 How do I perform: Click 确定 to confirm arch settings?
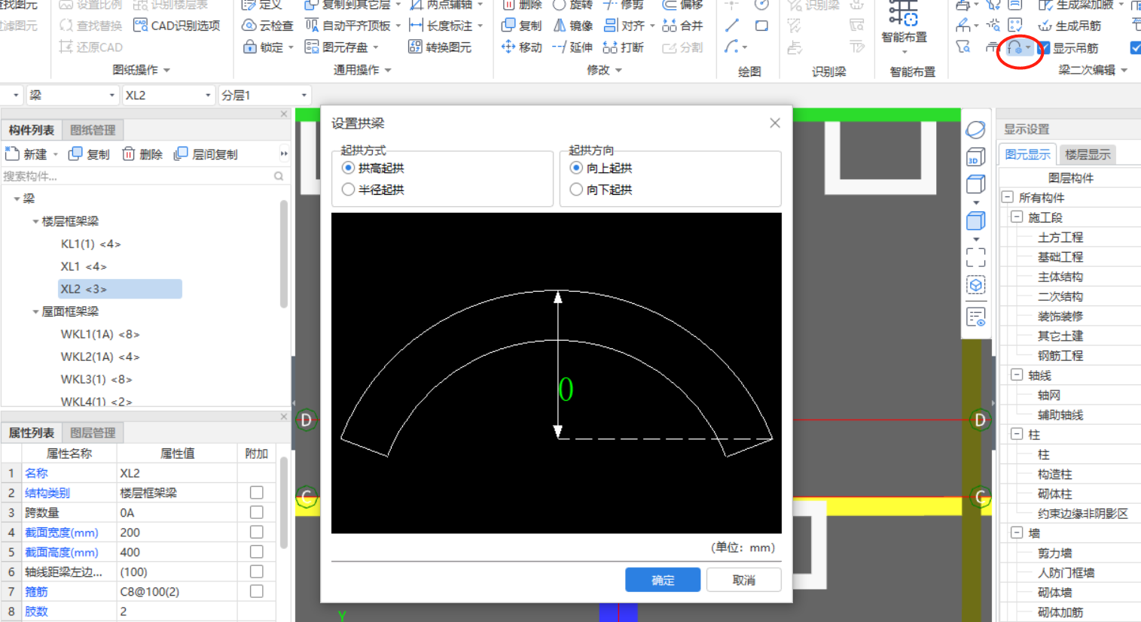point(663,580)
